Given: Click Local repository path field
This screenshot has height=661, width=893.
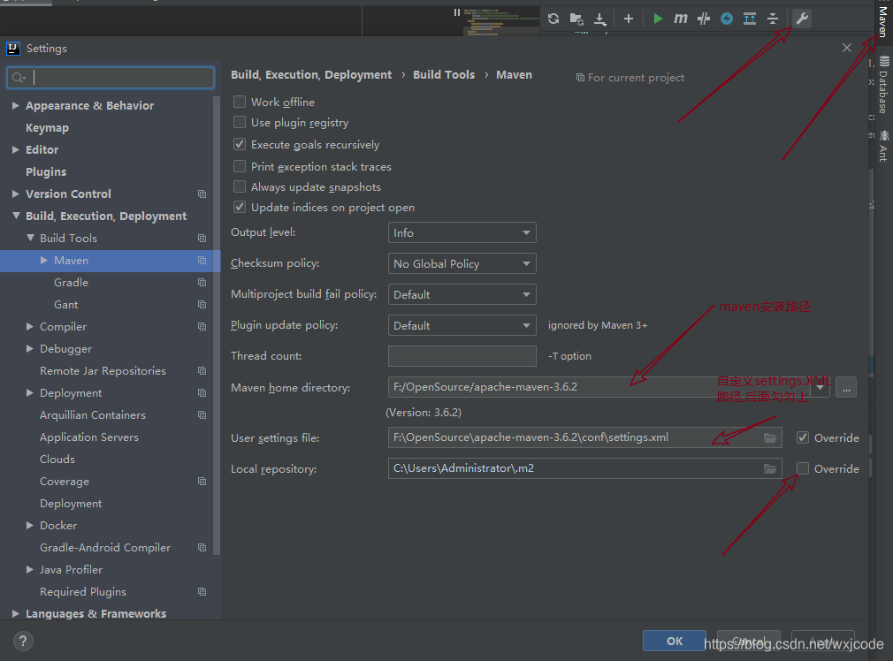Looking at the screenshot, I should coord(585,468).
